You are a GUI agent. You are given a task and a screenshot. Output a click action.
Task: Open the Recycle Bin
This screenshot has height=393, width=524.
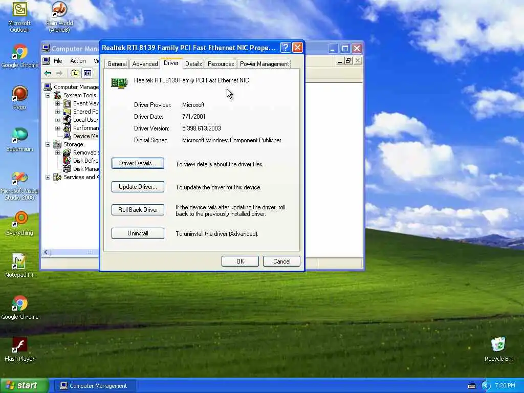[x=498, y=349]
